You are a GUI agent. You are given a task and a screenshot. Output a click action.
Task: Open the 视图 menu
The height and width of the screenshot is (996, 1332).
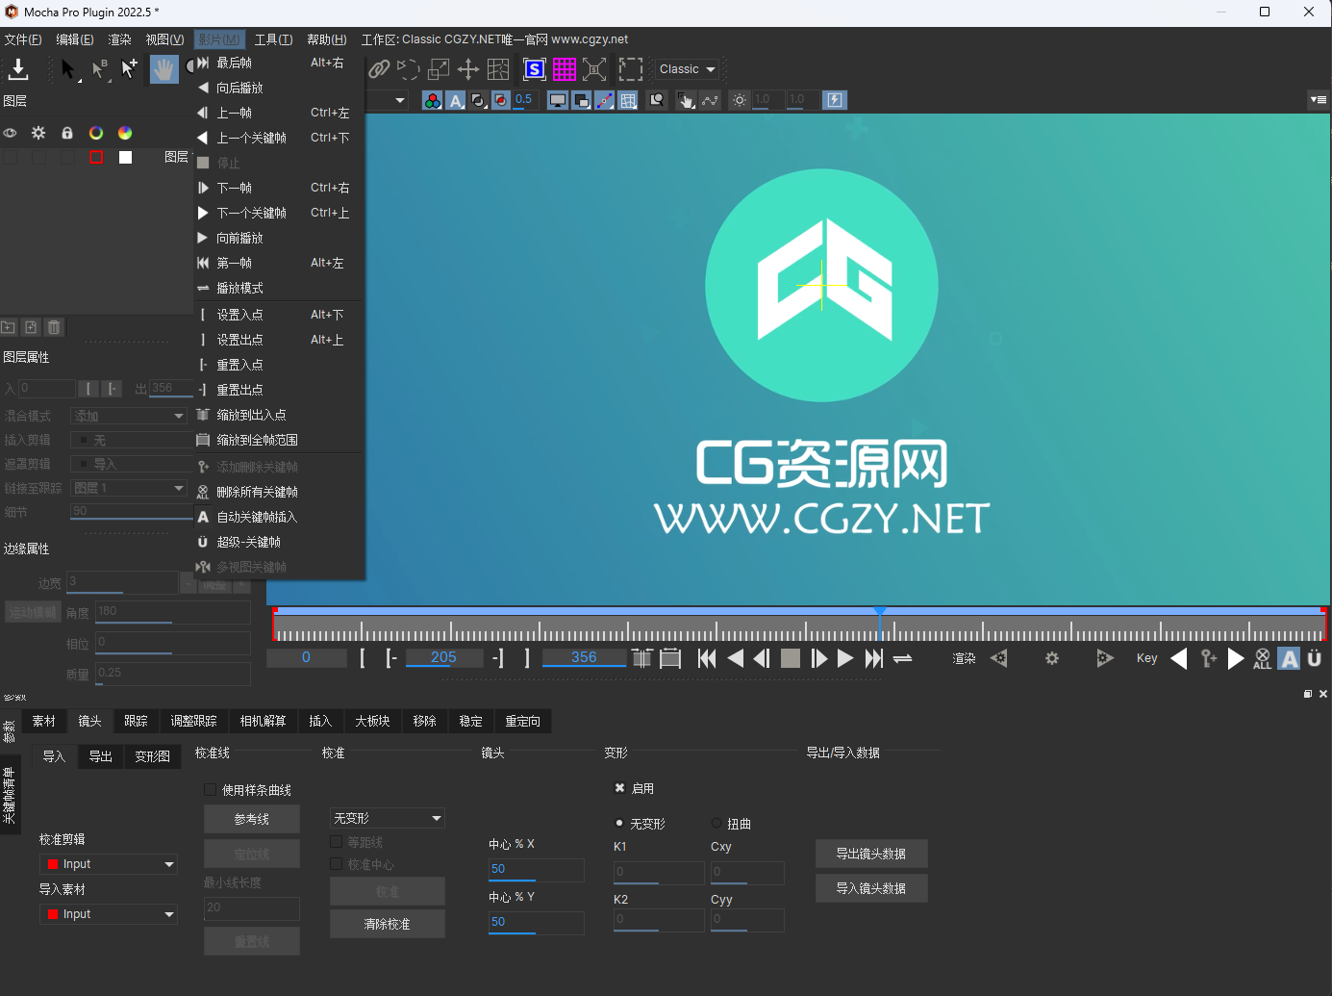point(164,39)
